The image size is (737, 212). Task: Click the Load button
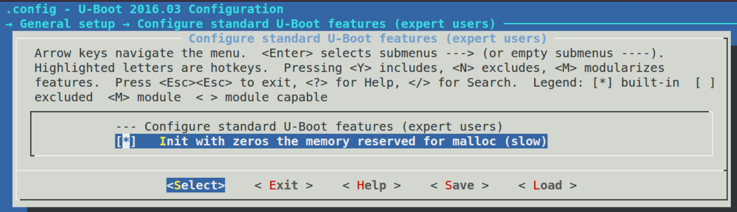click(x=548, y=185)
